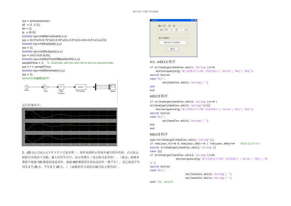Click the 显示 button

tap(172, 49)
